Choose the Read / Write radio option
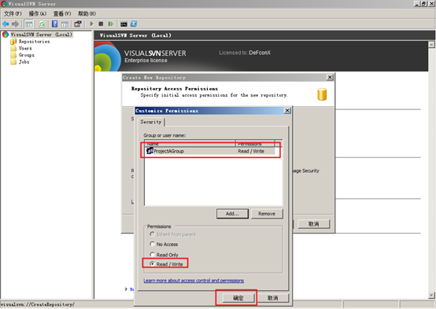 coord(166,264)
